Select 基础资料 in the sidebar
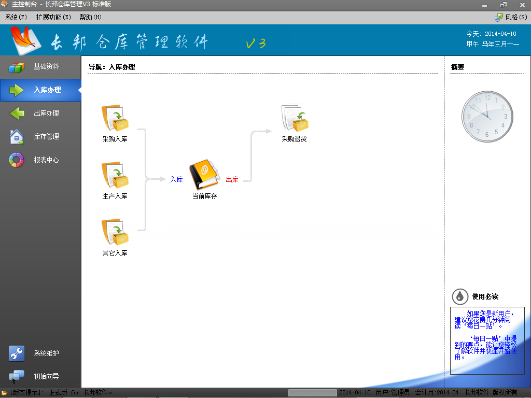This screenshot has height=398, width=531. point(40,67)
